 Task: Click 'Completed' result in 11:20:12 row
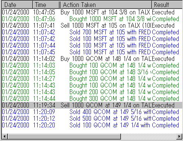pyautogui.click(x=165, y=118)
